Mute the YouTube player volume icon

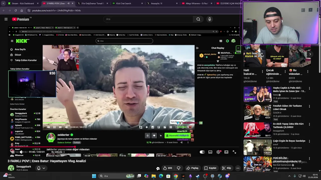click(22, 152)
